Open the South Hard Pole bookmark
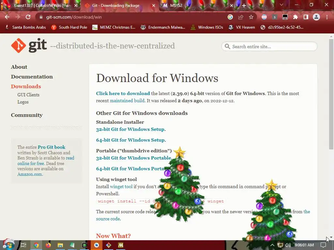 pyautogui.click(x=69, y=27)
